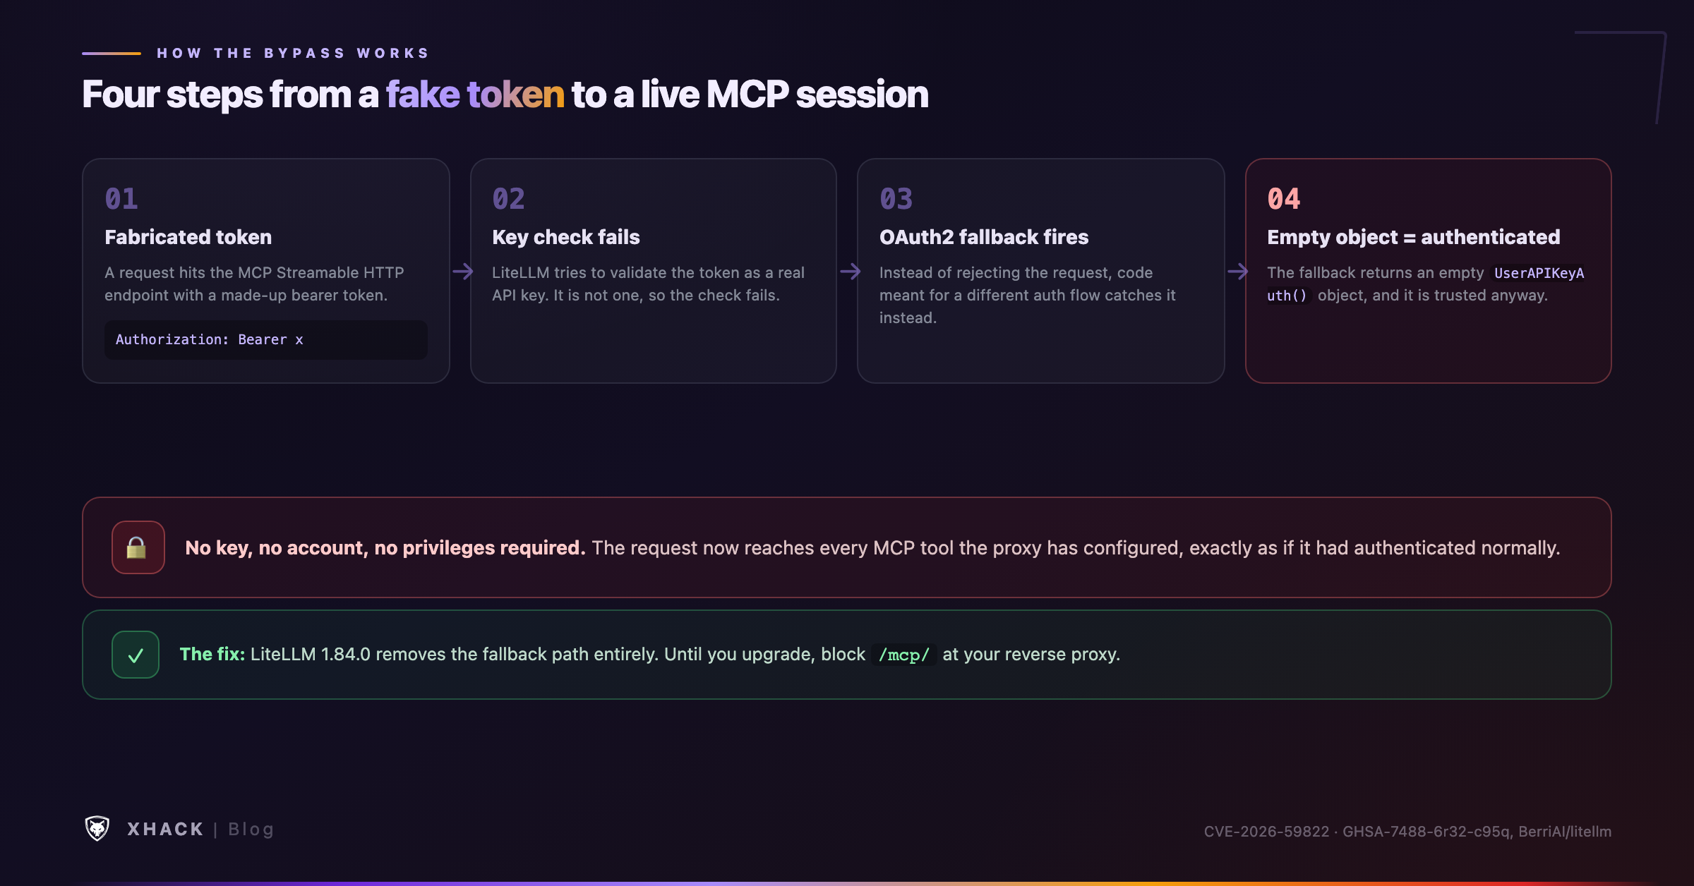This screenshot has width=1694, height=886.
Task: Click the UserAPIKeyAuth() code reference
Action: (1426, 284)
